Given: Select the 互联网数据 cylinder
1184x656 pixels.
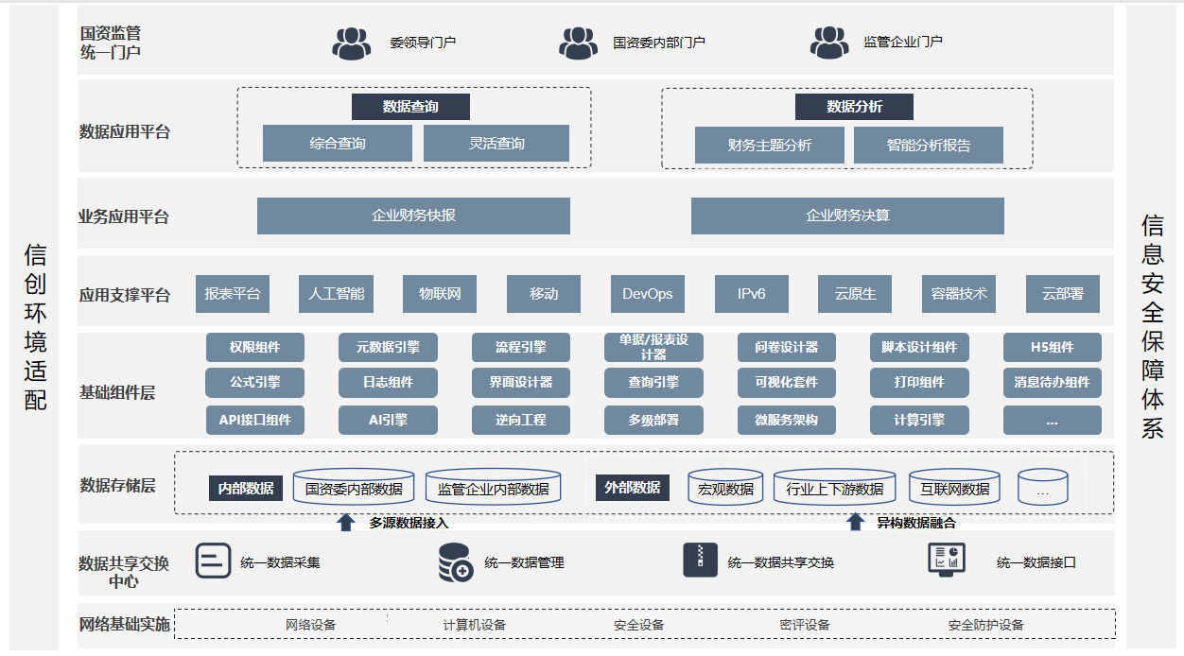Looking at the screenshot, I should pos(955,487).
